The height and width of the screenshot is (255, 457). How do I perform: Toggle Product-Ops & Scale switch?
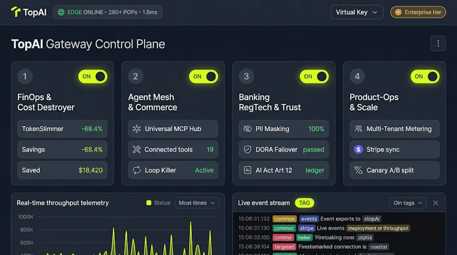click(x=425, y=76)
